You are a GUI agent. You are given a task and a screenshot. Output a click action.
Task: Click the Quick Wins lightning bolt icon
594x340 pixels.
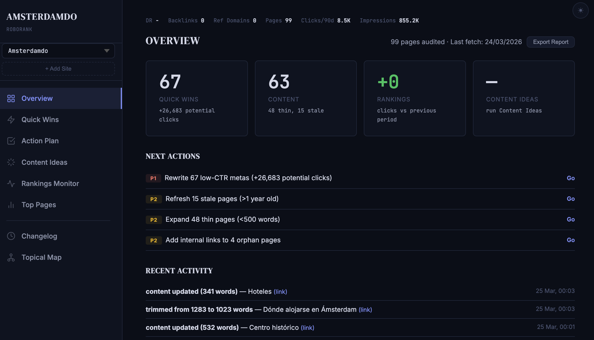tap(11, 120)
